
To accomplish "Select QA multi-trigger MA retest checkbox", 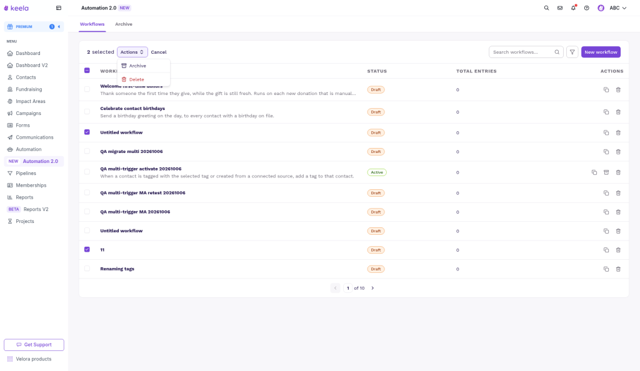I will point(87,192).
